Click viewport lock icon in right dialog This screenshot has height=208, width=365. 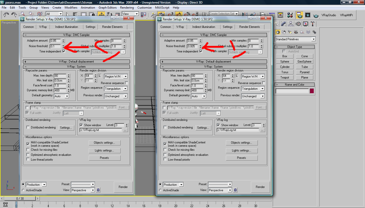(x=235, y=190)
